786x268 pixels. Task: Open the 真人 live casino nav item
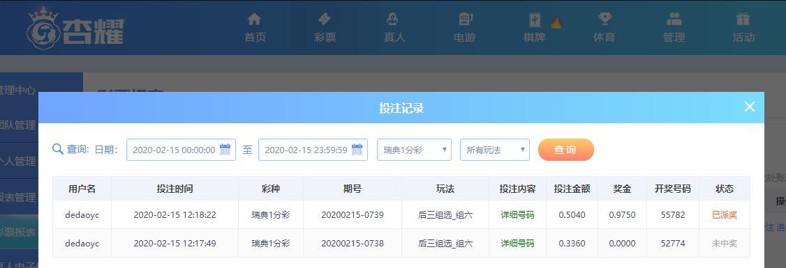tap(394, 28)
